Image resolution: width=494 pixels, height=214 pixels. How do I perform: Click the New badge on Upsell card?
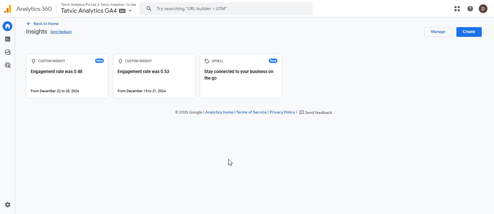(x=273, y=61)
